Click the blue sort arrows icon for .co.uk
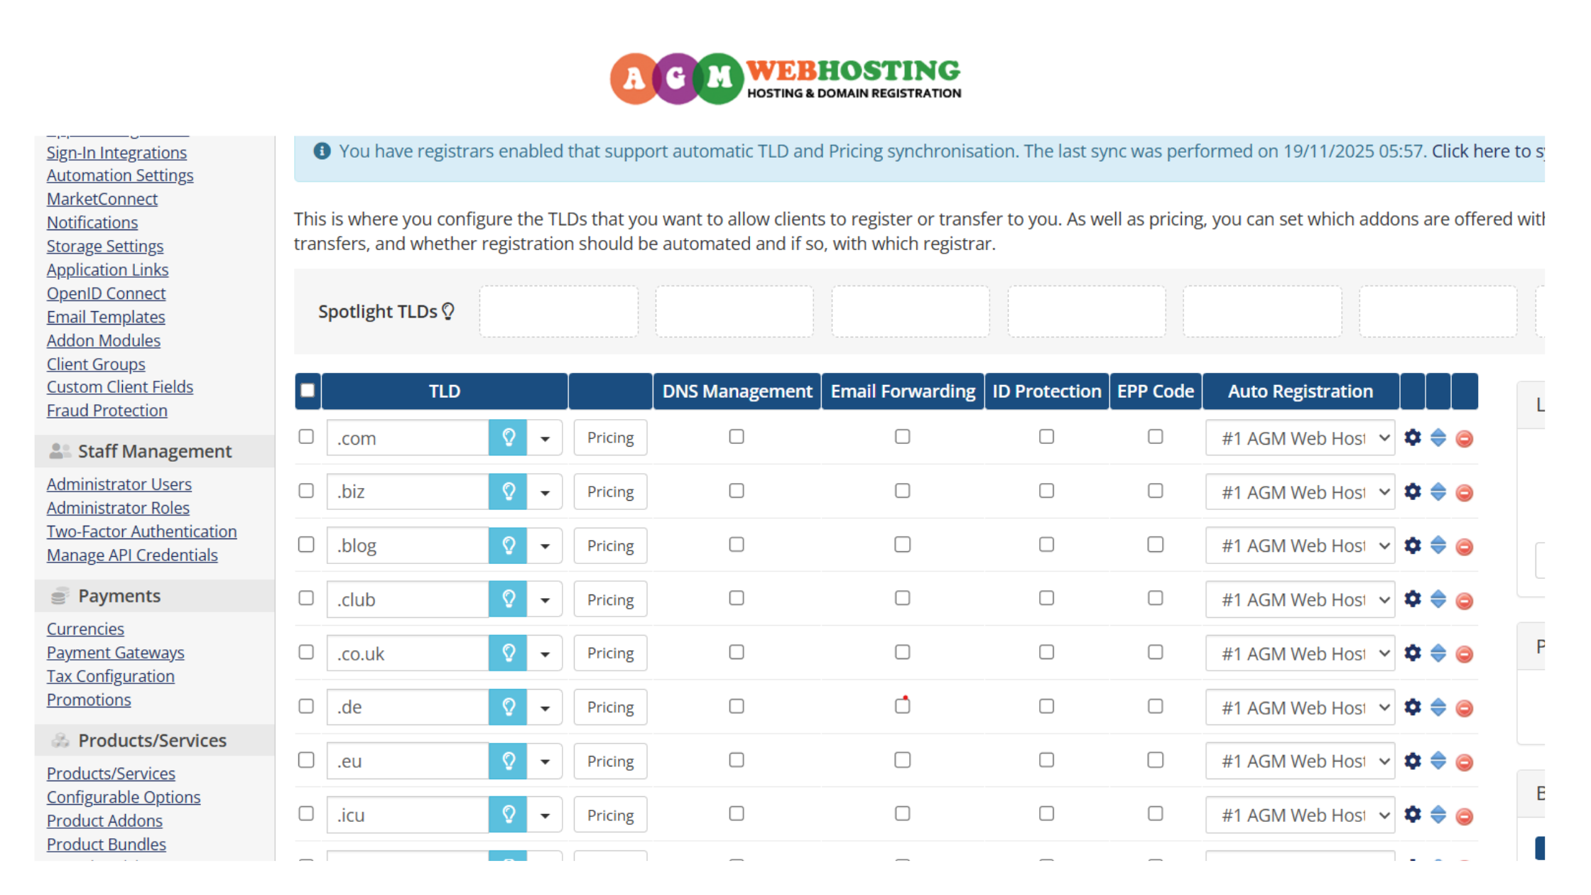This screenshot has width=1591, height=895. [x=1438, y=653]
